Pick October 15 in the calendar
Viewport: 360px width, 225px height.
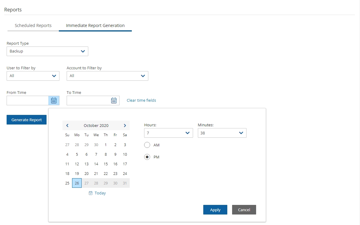106,164
